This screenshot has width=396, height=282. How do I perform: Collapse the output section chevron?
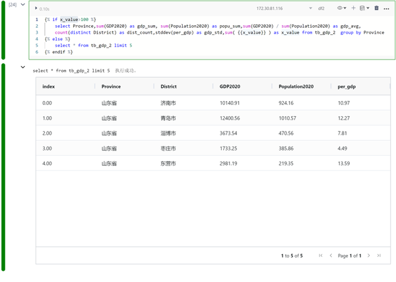coord(22,67)
